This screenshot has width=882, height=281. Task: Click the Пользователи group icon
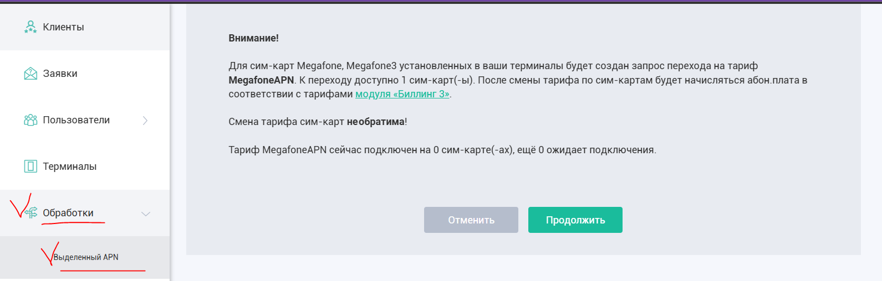pyautogui.click(x=30, y=120)
